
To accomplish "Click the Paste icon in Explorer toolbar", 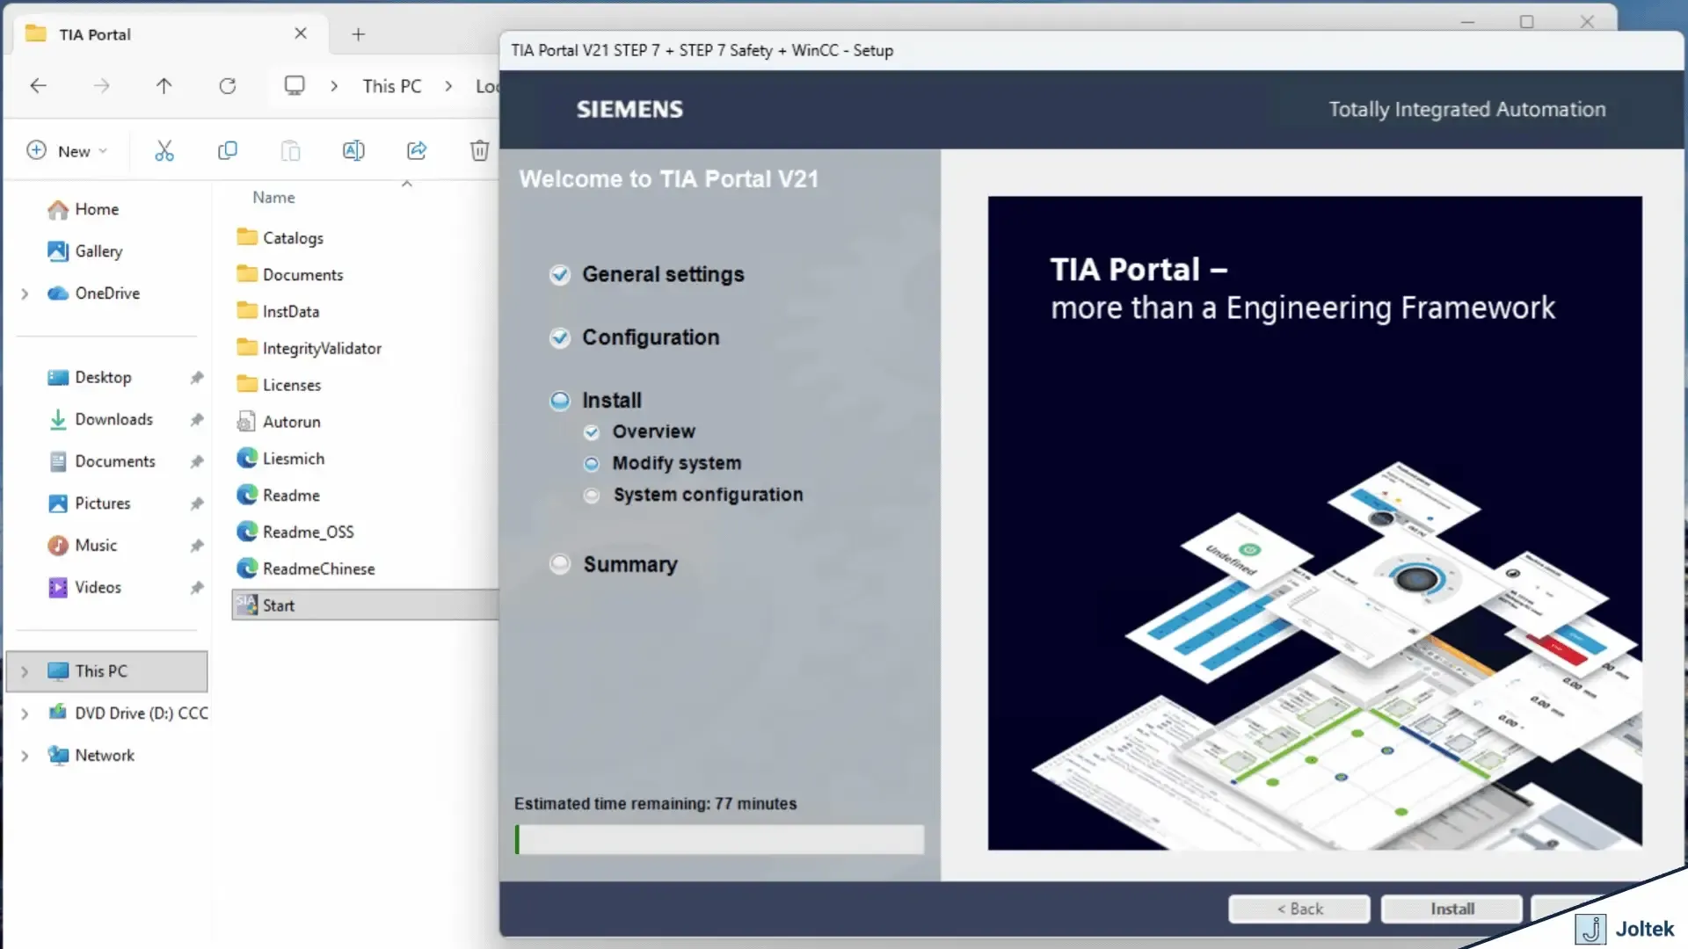I will (x=290, y=150).
